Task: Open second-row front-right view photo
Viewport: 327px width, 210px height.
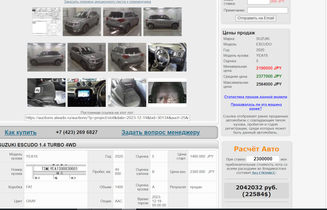Action: [x=87, y=57]
